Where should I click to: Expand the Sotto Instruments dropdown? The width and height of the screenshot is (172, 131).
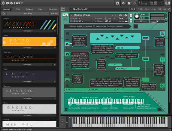(x=55, y=48)
